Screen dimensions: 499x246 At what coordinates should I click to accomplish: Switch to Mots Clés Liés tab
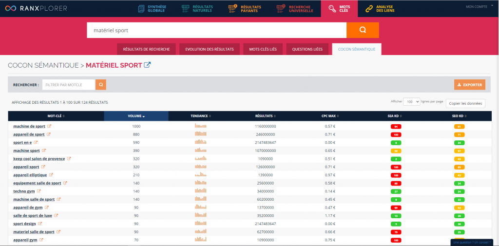click(263, 49)
